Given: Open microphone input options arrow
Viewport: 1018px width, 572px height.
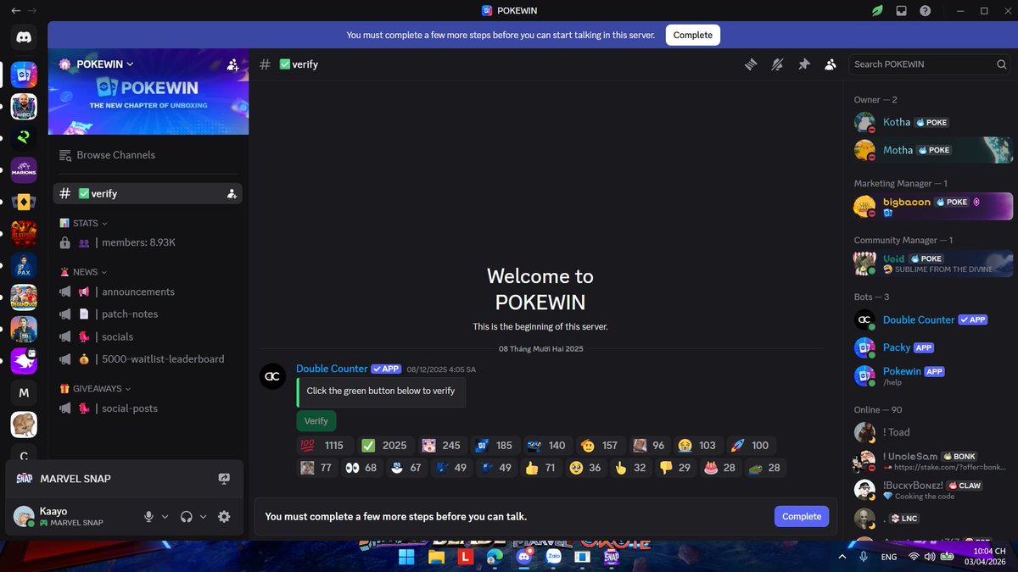Looking at the screenshot, I should click(165, 516).
